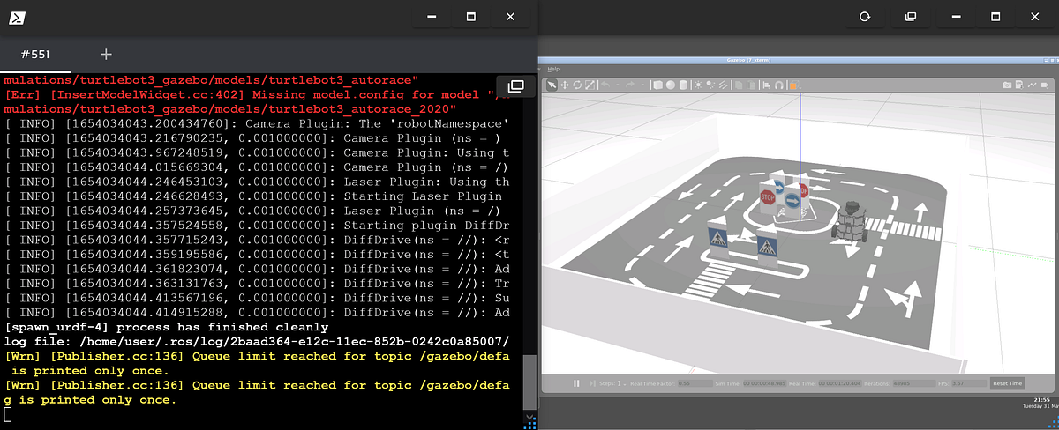Image resolution: width=1059 pixels, height=430 pixels.
Task: Click the overlapping-windows icon in the terminal output
Action: 516,85
